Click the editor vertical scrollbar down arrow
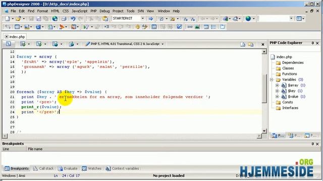 264,131
